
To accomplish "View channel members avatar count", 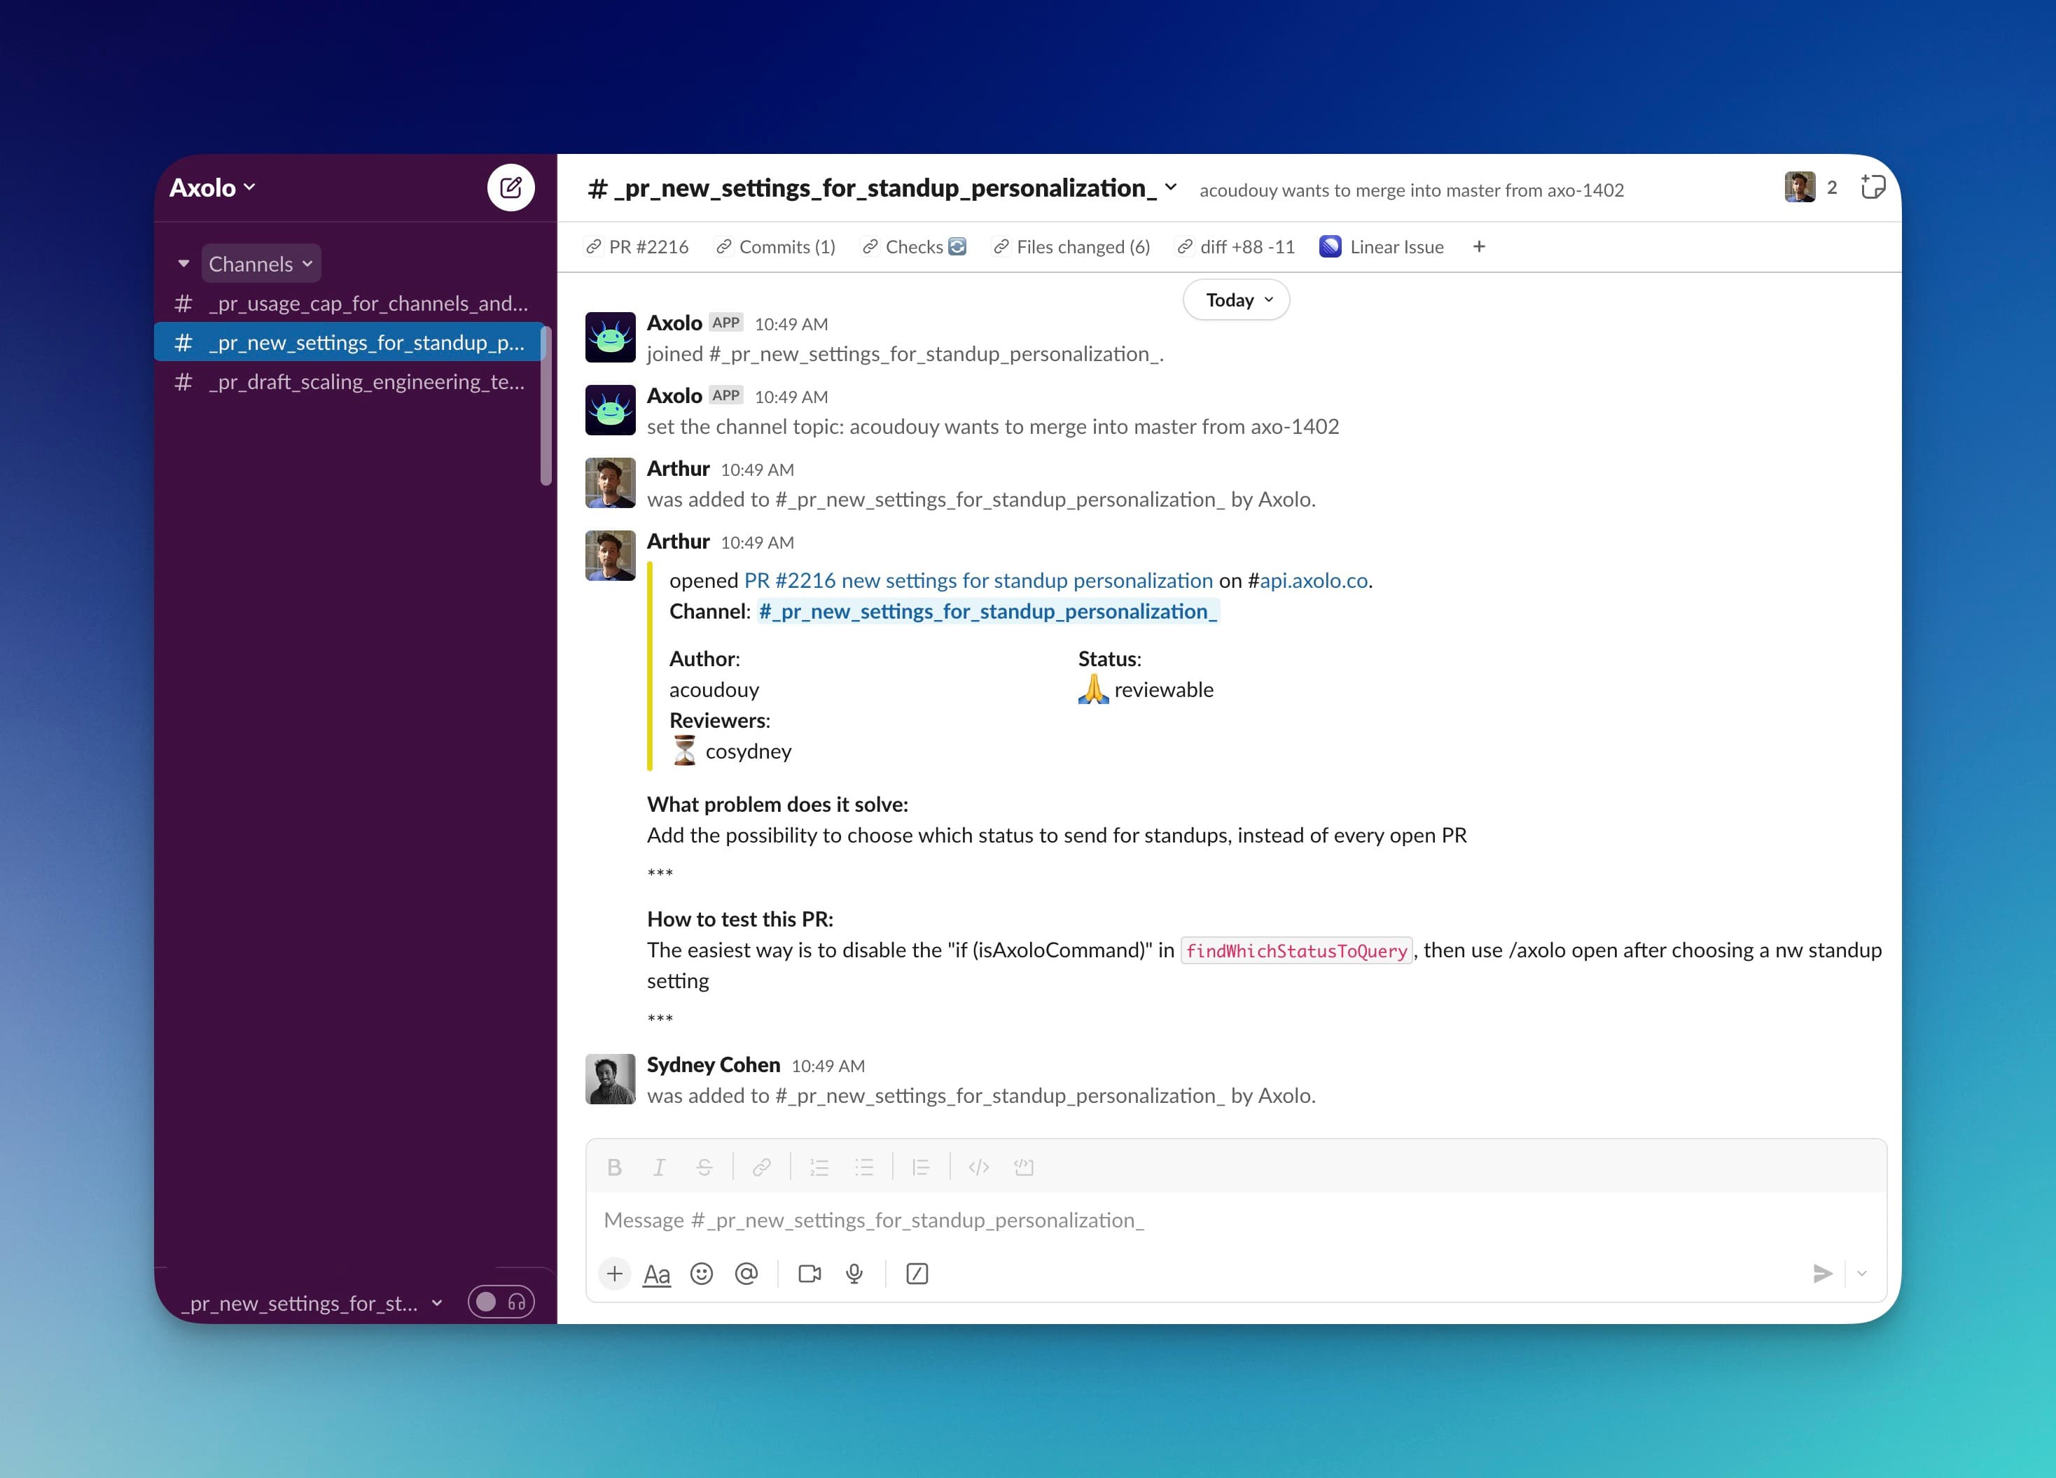I will 1811,187.
